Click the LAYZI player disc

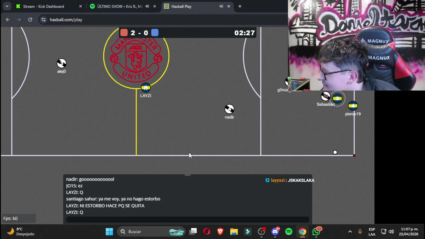point(145,88)
